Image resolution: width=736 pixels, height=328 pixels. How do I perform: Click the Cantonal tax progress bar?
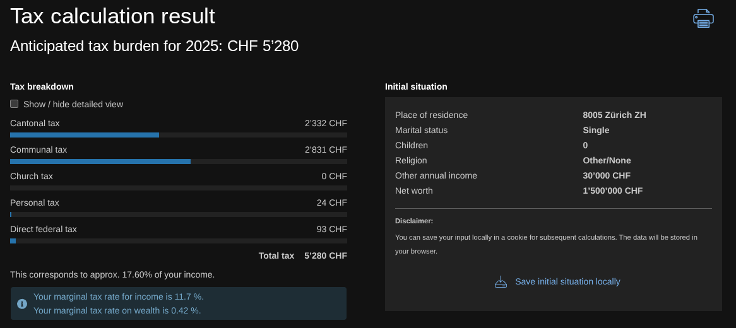pos(179,135)
